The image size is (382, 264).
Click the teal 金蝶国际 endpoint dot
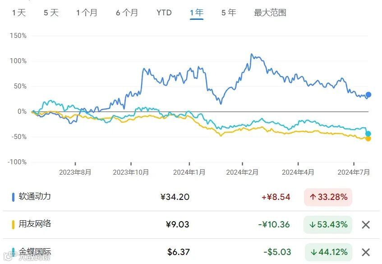pyautogui.click(x=368, y=134)
